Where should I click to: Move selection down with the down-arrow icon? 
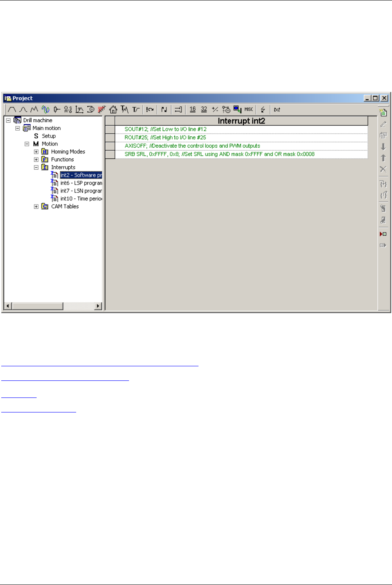[383, 147]
